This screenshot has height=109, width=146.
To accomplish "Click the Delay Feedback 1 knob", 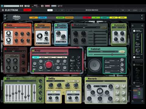I will [x=50, y=98].
